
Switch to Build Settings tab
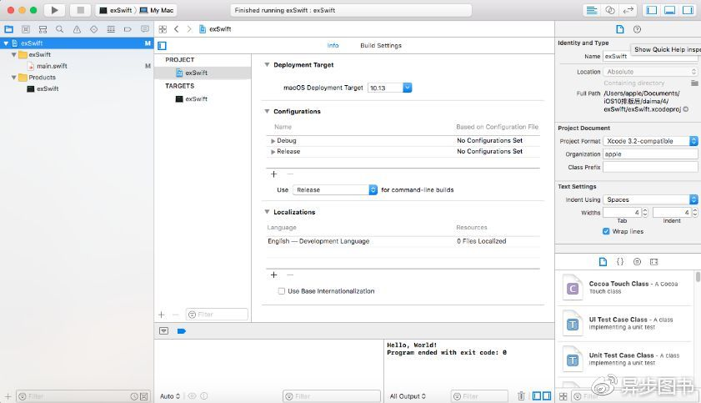381,46
